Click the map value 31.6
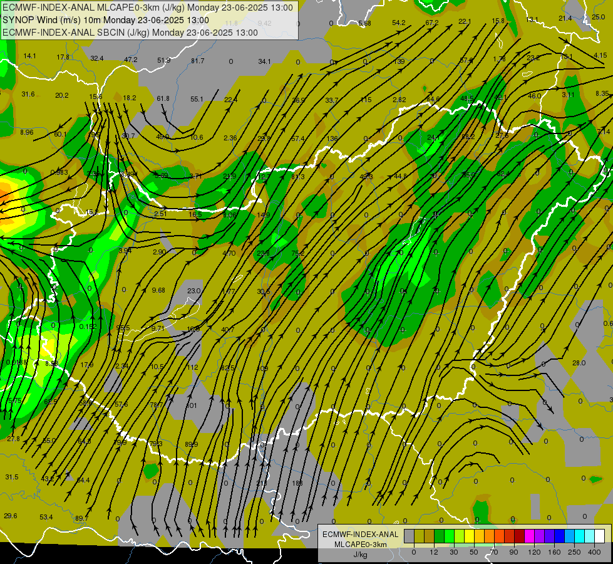 (28, 95)
